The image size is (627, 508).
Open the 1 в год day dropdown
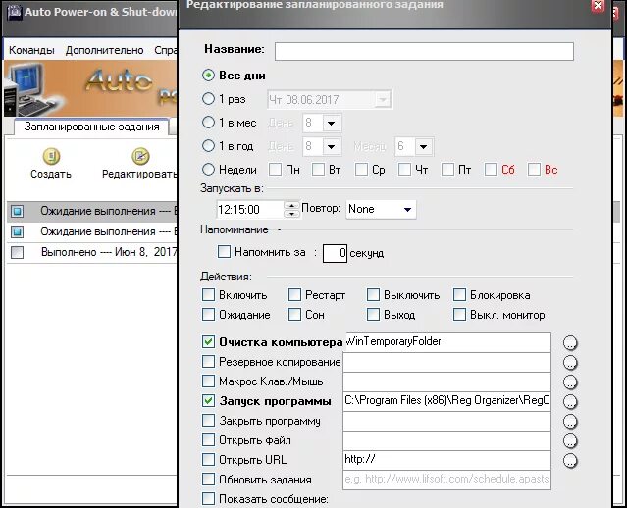(332, 147)
